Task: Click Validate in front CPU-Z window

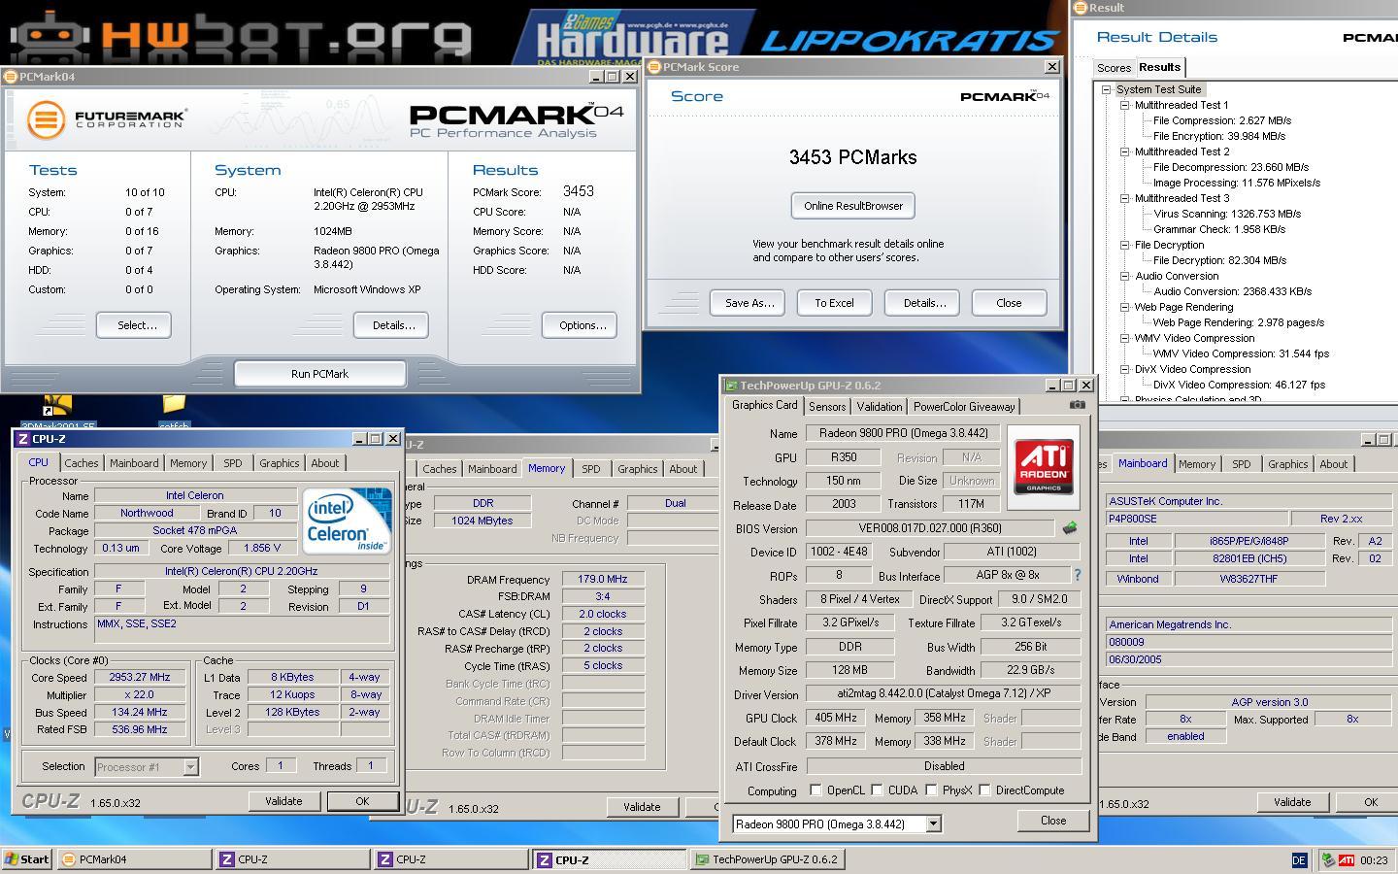Action: (x=283, y=801)
